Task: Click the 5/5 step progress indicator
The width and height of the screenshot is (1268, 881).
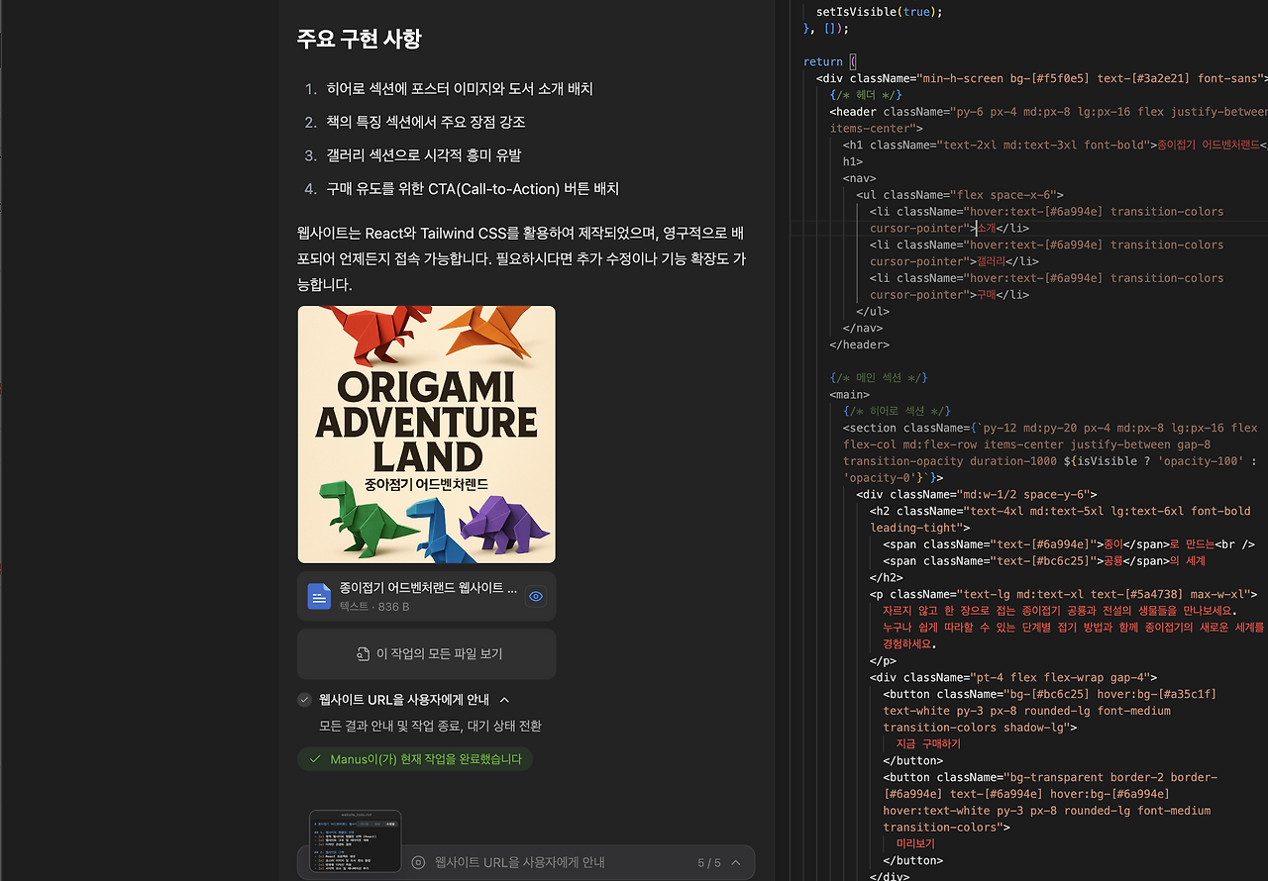Action: click(x=710, y=861)
